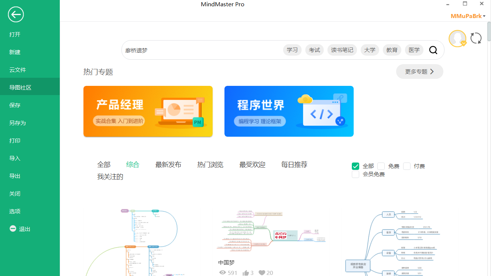Switch to the 最受欢迎 tab

point(253,165)
